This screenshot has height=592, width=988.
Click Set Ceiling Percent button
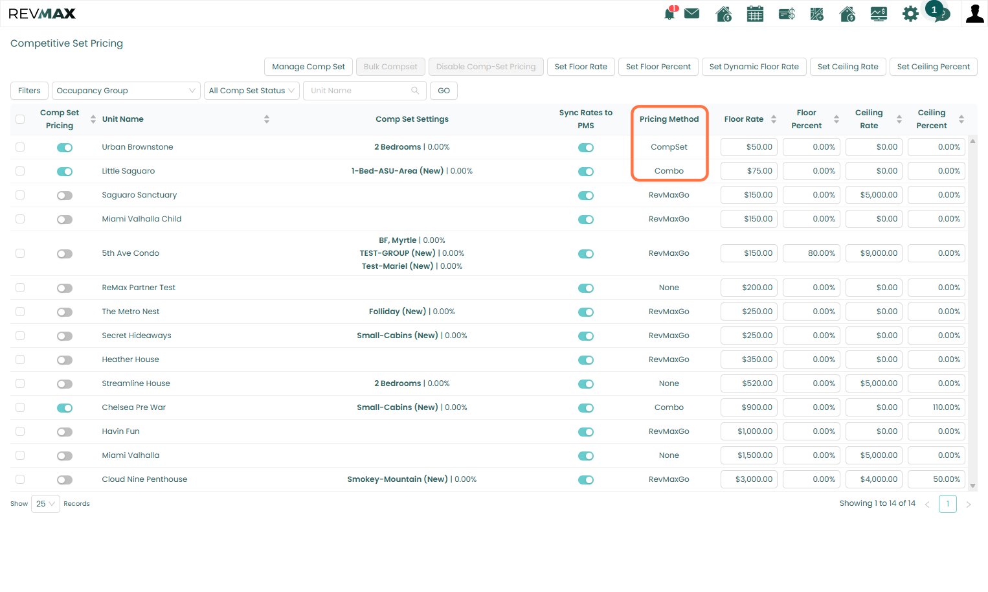point(934,67)
